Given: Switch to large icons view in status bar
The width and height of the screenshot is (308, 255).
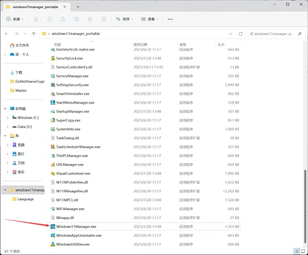Looking at the screenshot, I should (303, 251).
